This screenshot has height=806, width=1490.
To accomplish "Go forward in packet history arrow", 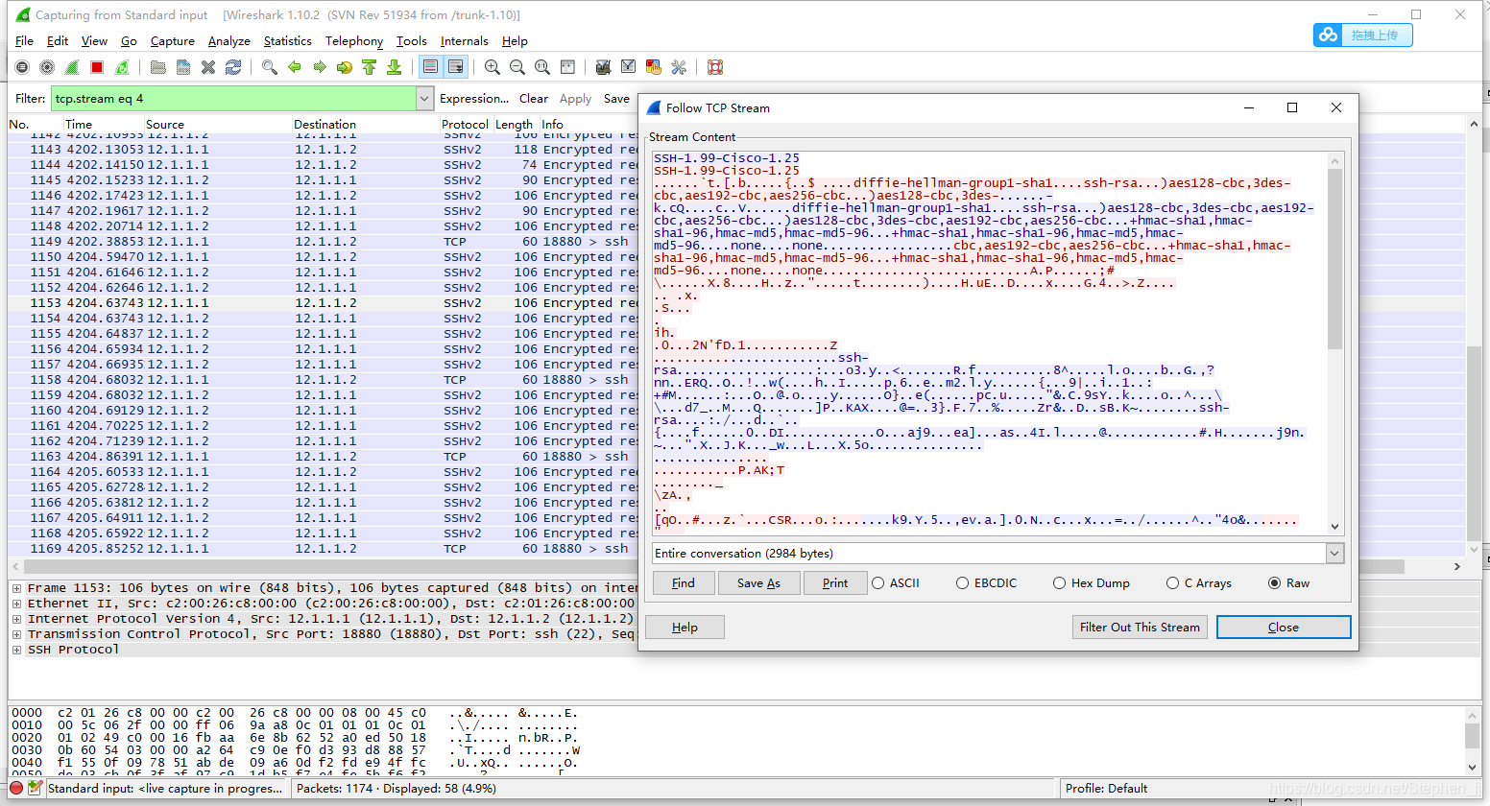I will click(320, 67).
